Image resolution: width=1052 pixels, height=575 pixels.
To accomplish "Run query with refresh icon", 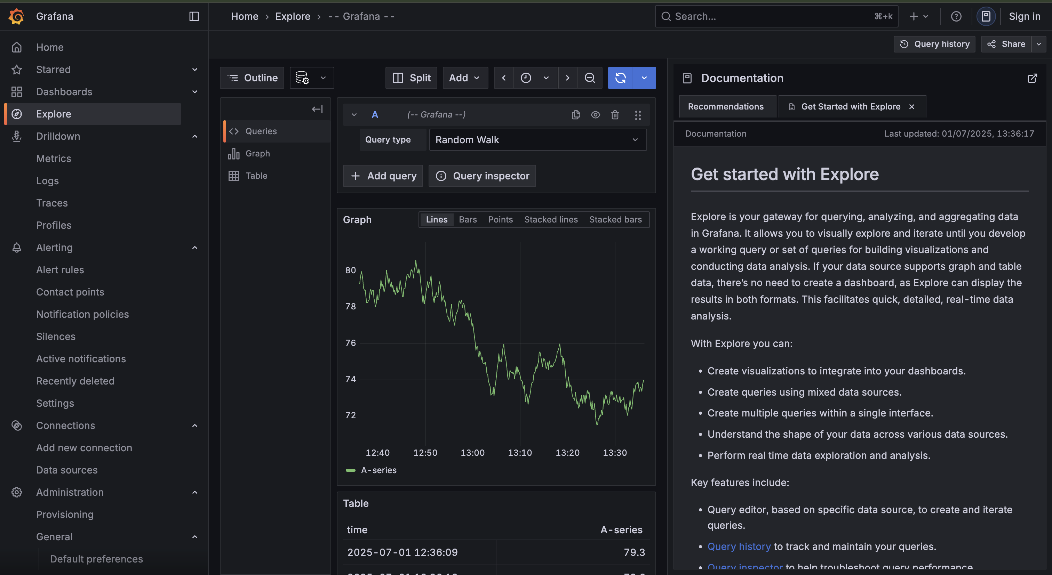I will tap(620, 78).
